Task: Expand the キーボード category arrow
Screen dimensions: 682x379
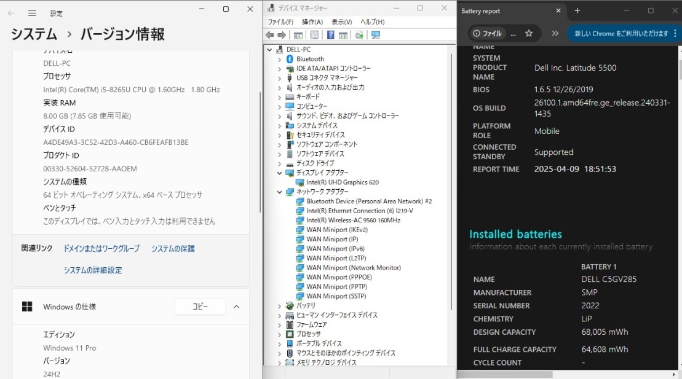Action: [x=280, y=97]
